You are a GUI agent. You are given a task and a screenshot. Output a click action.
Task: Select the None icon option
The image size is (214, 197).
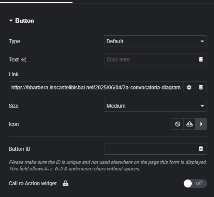pos(178,124)
